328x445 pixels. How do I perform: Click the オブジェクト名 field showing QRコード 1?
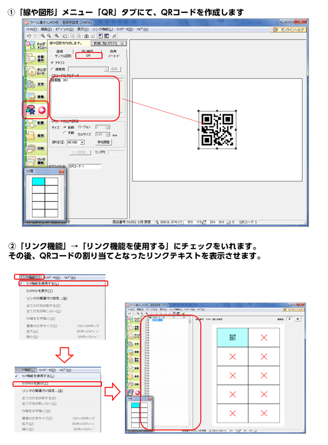point(85,166)
